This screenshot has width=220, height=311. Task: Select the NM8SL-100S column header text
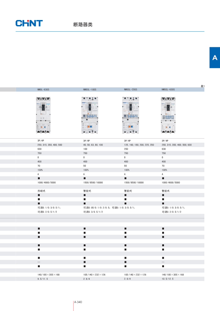pos(90,89)
